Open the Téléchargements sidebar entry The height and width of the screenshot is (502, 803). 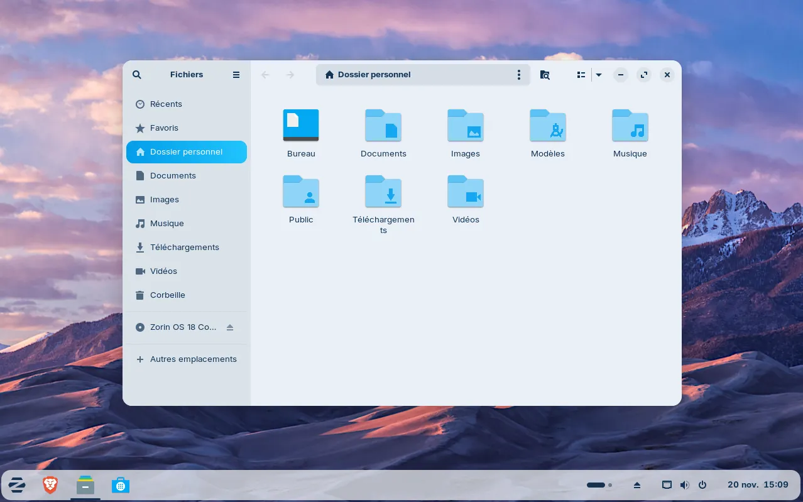[x=185, y=248]
